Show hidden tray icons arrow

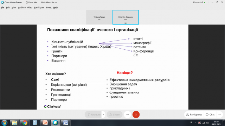tap(195, 123)
